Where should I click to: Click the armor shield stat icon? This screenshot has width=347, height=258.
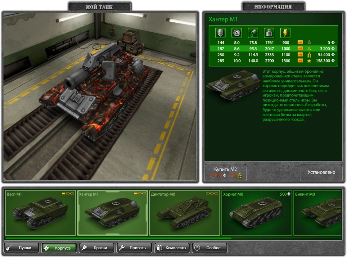[x=220, y=33]
